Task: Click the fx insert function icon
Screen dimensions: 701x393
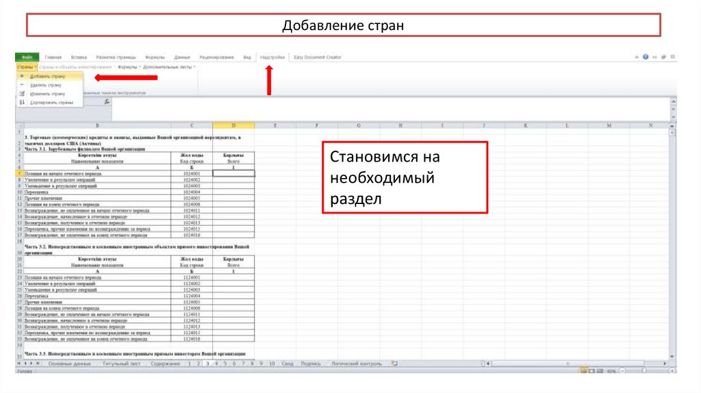Action: pos(107,102)
